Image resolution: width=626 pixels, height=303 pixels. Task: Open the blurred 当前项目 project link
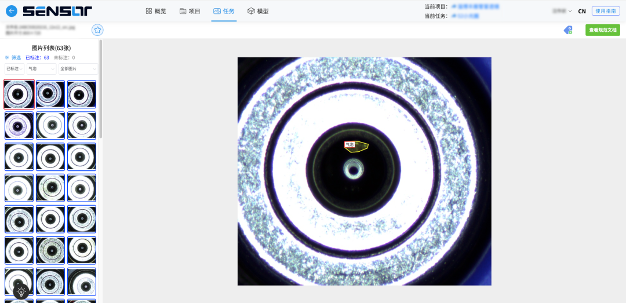tap(475, 6)
